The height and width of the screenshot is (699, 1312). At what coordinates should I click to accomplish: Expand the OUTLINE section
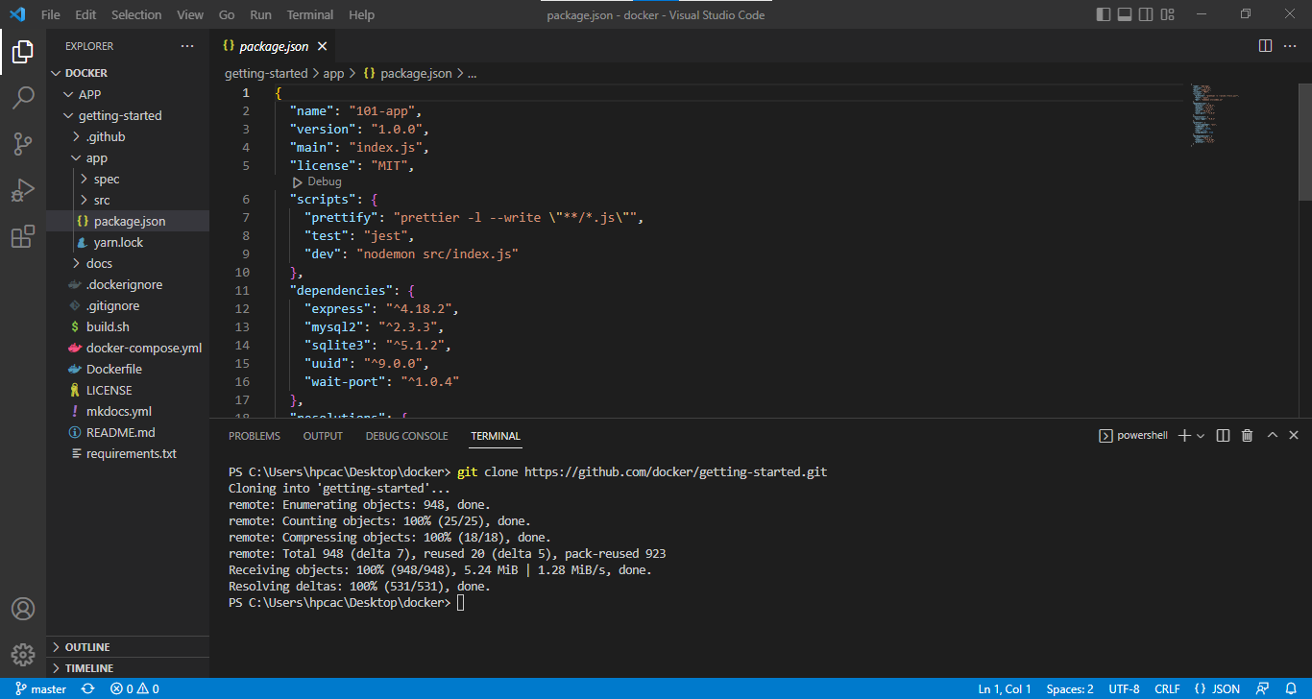coord(86,646)
